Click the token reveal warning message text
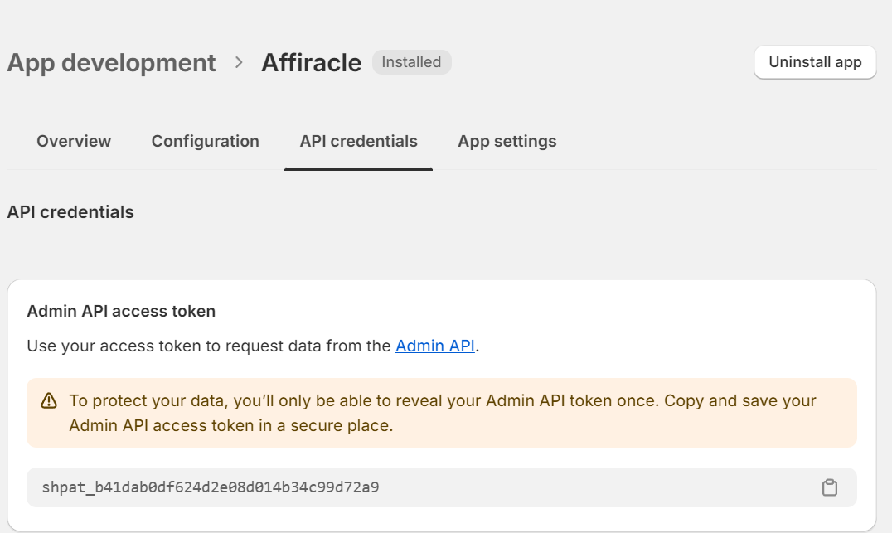892x533 pixels. tap(442, 413)
